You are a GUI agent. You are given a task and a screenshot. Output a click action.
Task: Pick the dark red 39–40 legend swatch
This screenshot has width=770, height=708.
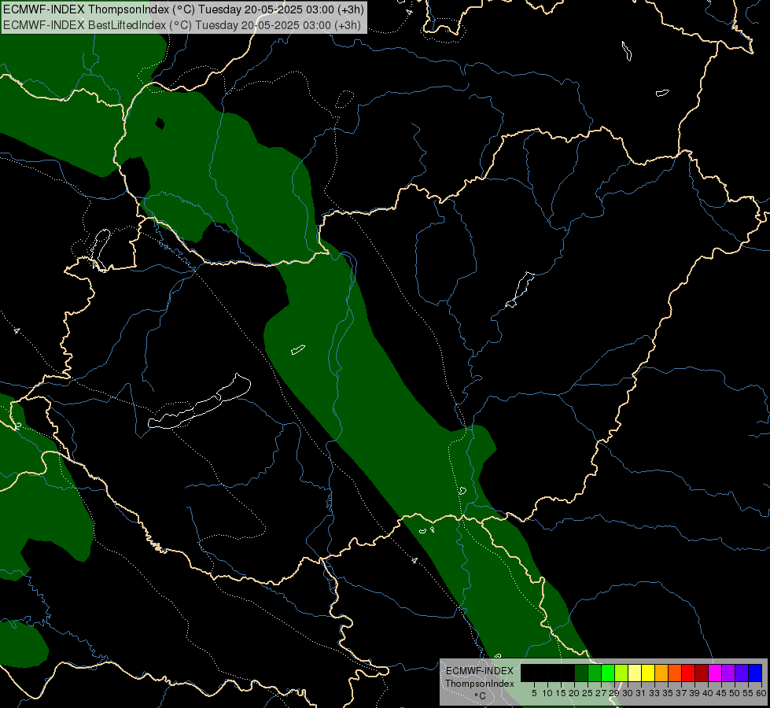coord(702,673)
